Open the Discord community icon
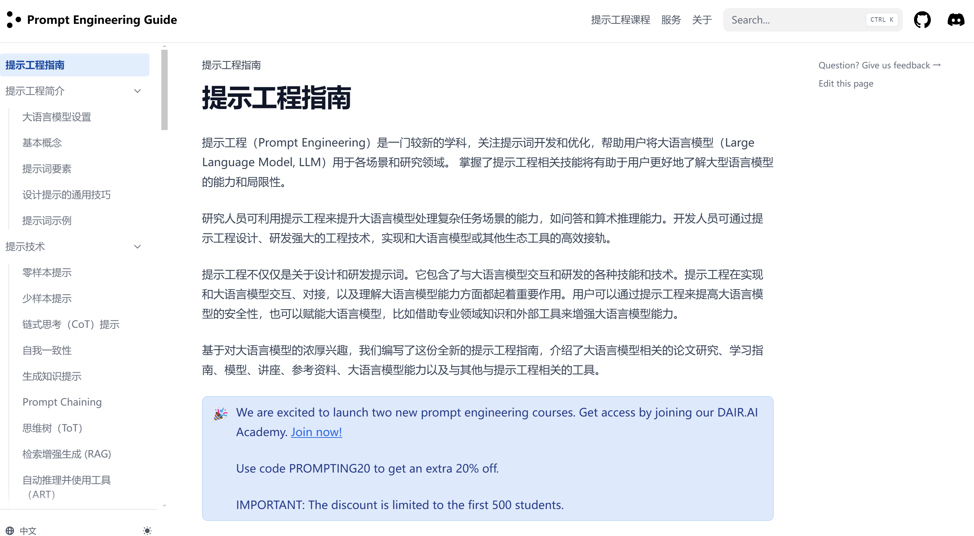The height and width of the screenshot is (536, 974). (955, 20)
